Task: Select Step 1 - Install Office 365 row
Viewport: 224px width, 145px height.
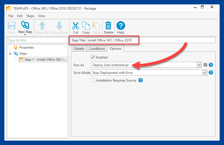Action: 43,60
